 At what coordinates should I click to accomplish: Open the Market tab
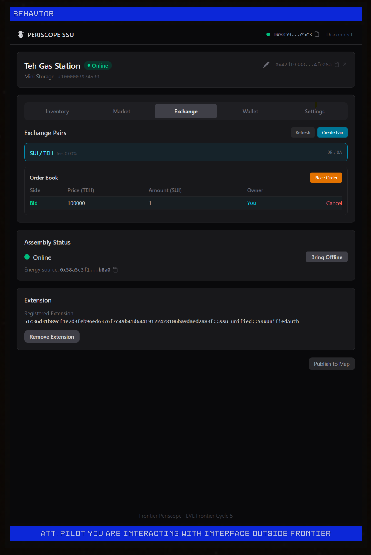(121, 111)
